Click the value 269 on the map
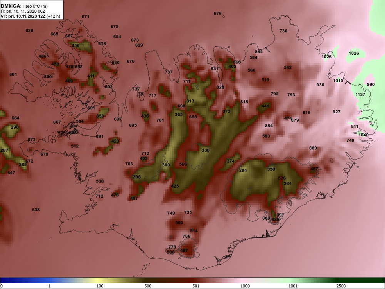385x289 pixels. tap(23, 165)
